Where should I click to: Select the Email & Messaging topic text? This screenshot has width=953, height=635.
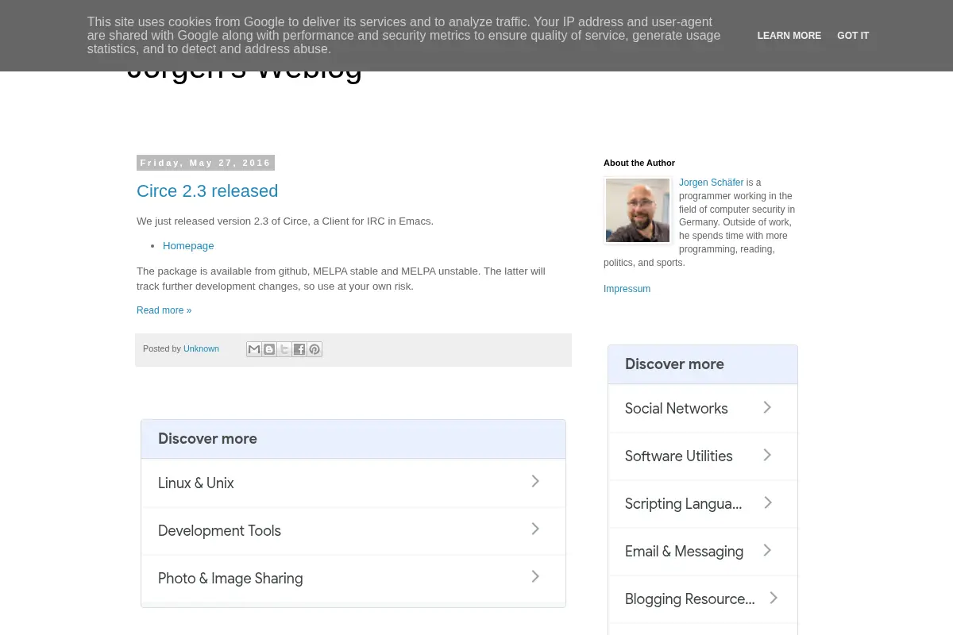[685, 552]
